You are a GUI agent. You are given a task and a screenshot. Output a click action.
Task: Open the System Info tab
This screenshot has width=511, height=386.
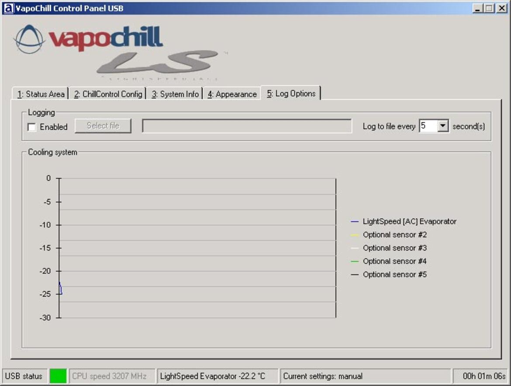175,94
